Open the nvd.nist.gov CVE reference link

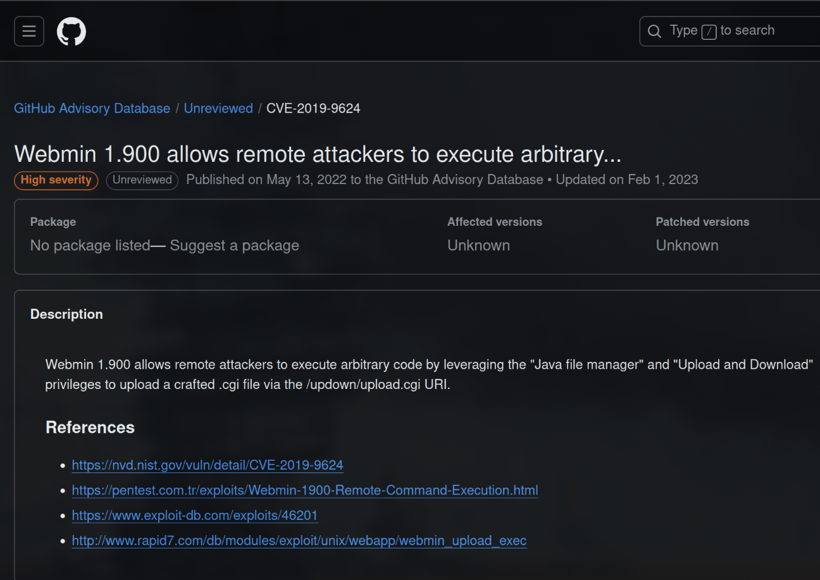point(208,465)
